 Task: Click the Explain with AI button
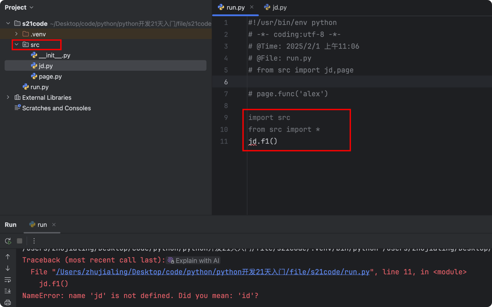(x=193, y=260)
